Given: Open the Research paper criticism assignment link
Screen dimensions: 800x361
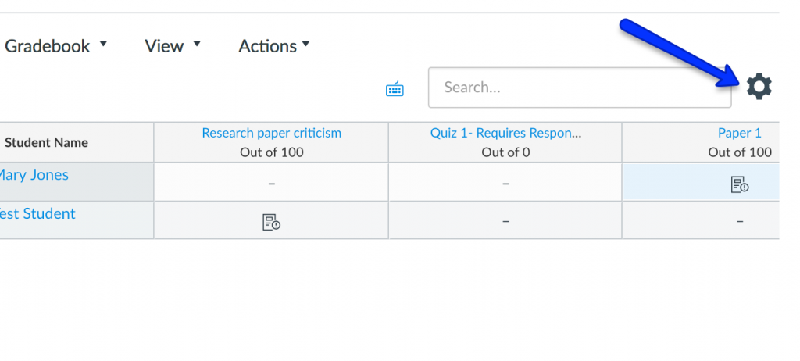Looking at the screenshot, I should (271, 133).
